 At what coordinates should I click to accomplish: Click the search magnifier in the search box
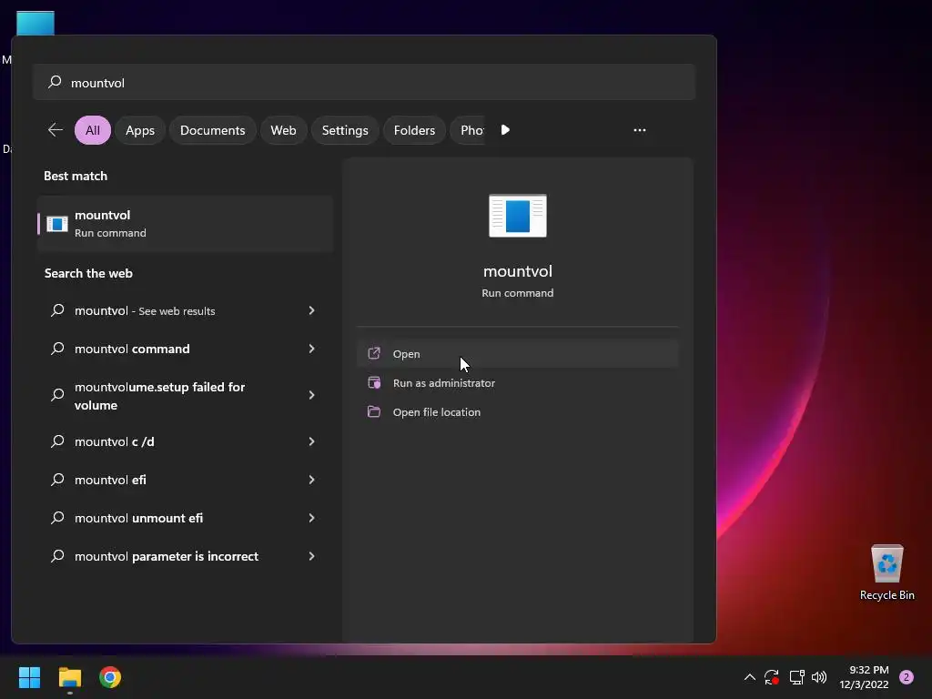tap(55, 82)
